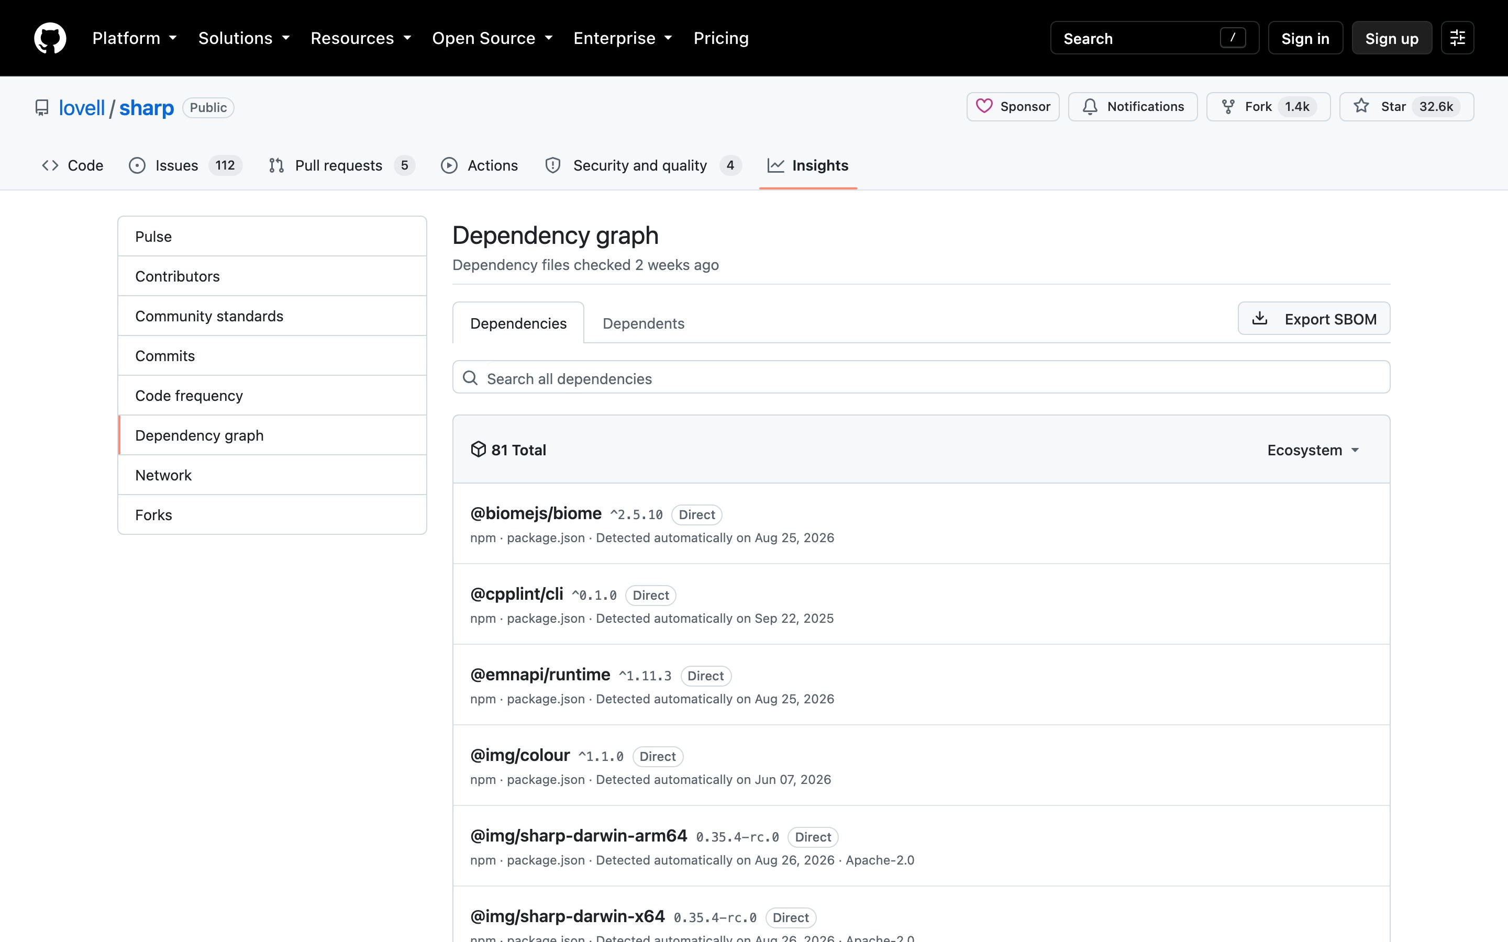The image size is (1508, 942).
Task: Open the Code tab
Action: point(72,165)
